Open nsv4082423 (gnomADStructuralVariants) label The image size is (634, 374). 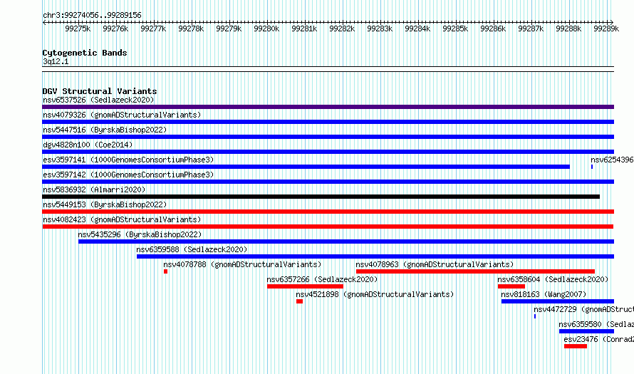[x=122, y=219]
